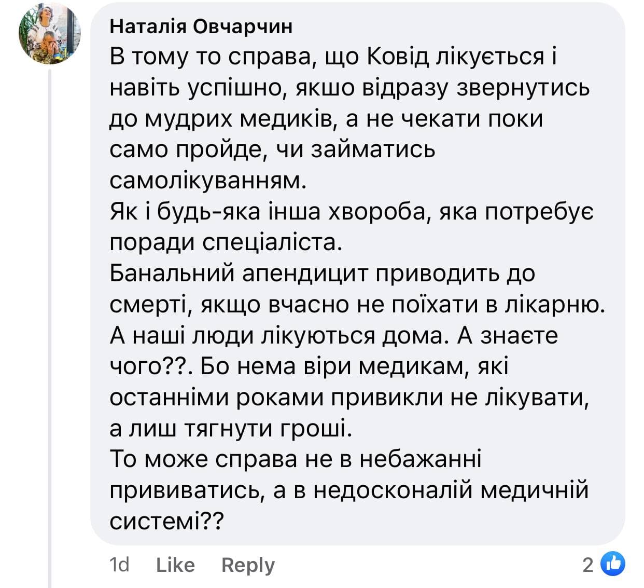Image resolution: width=644 pixels, height=588 pixels.
Task: Click the final word системі?? in comment
Action: [x=166, y=522]
